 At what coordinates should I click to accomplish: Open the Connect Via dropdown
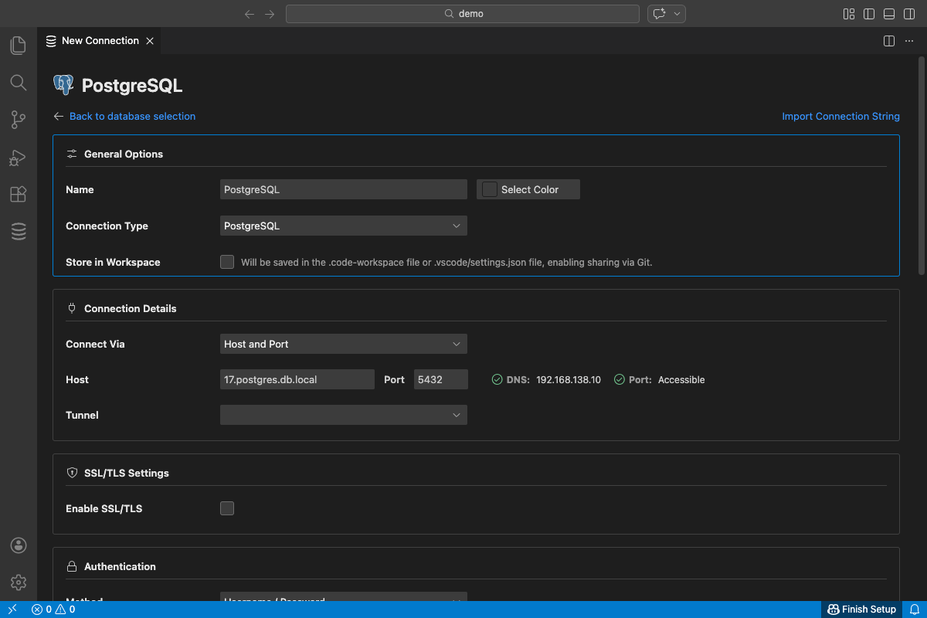pos(343,345)
